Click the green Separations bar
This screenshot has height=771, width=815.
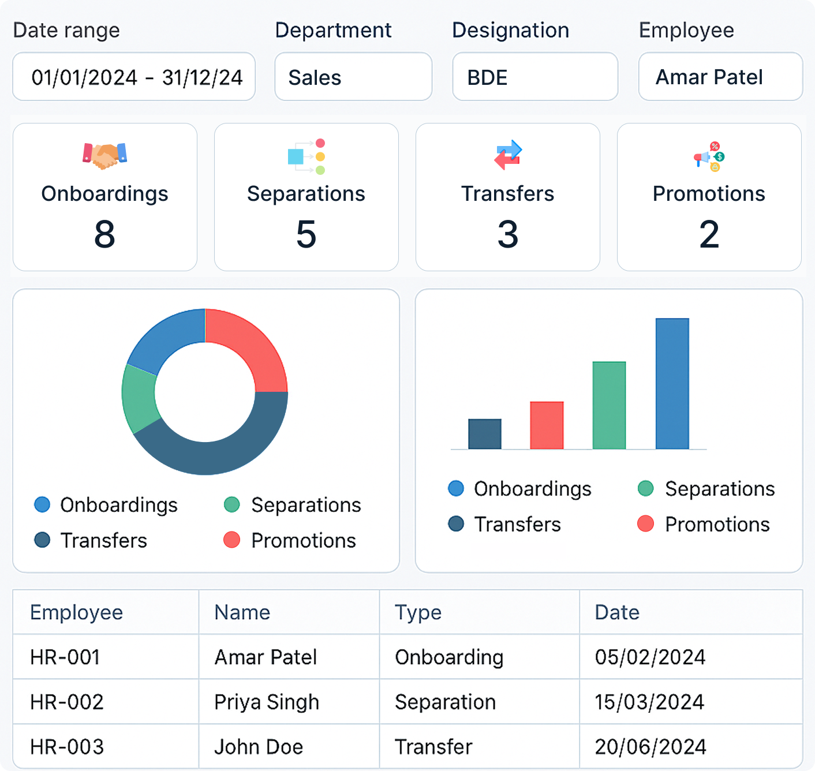[x=609, y=405]
